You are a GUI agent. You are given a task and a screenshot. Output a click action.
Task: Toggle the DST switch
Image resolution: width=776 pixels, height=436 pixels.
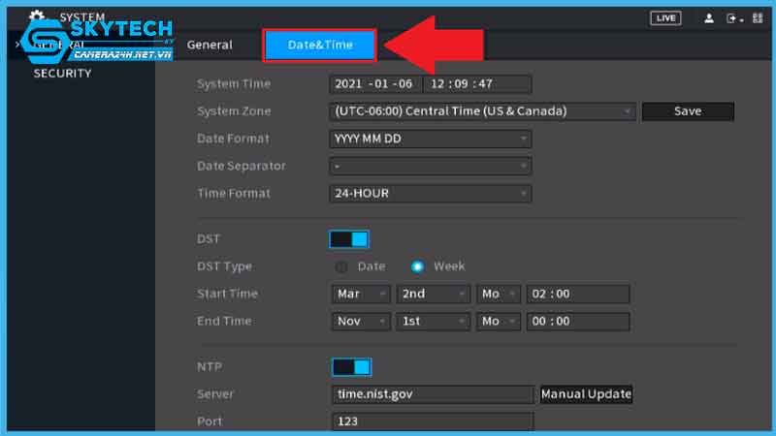pyautogui.click(x=349, y=239)
